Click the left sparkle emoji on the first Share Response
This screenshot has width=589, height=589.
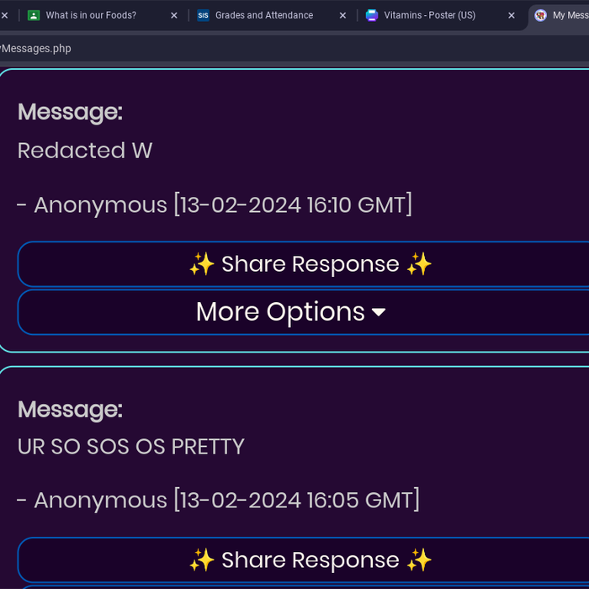click(202, 264)
